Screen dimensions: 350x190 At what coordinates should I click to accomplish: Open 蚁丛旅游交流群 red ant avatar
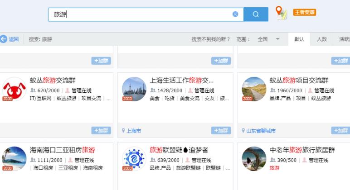click(14, 89)
